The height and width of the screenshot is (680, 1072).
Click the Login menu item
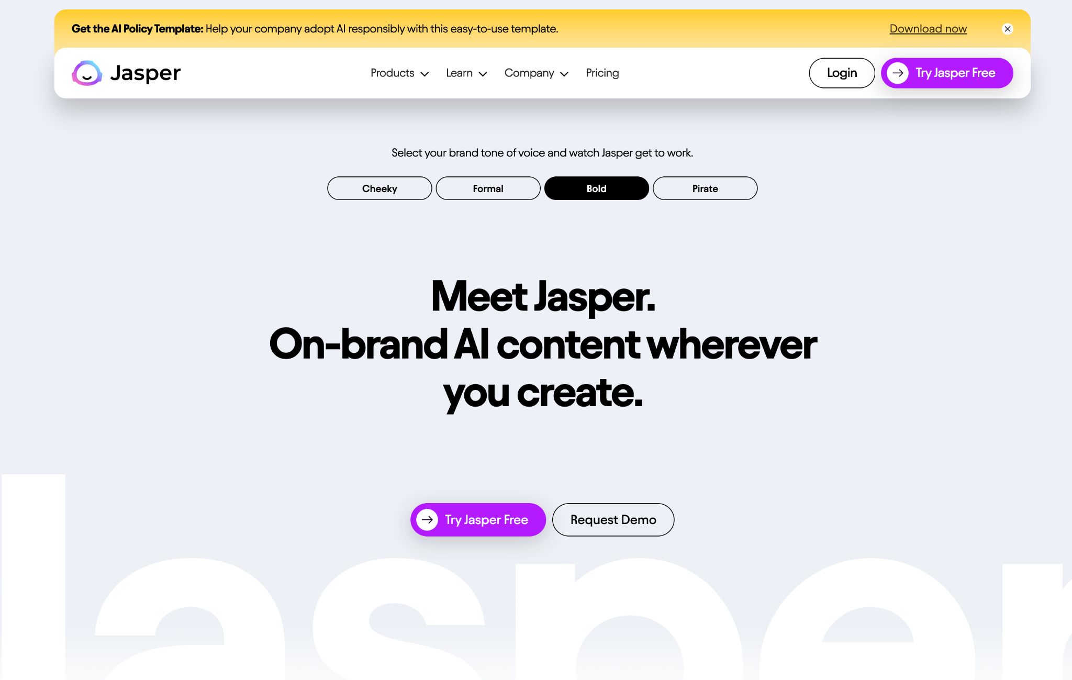pos(842,72)
